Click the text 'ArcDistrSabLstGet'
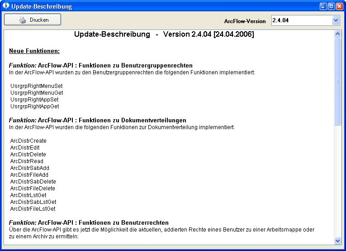Viewport: 346px width, 251px height. tap(33, 202)
